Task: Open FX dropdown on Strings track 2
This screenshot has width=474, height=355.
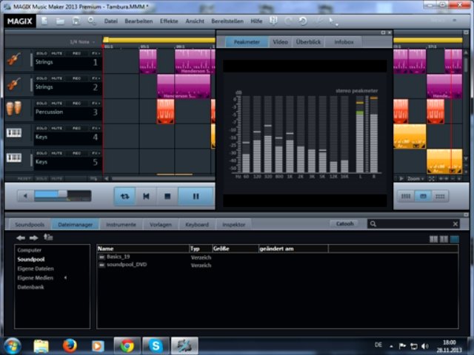Action: [95, 78]
